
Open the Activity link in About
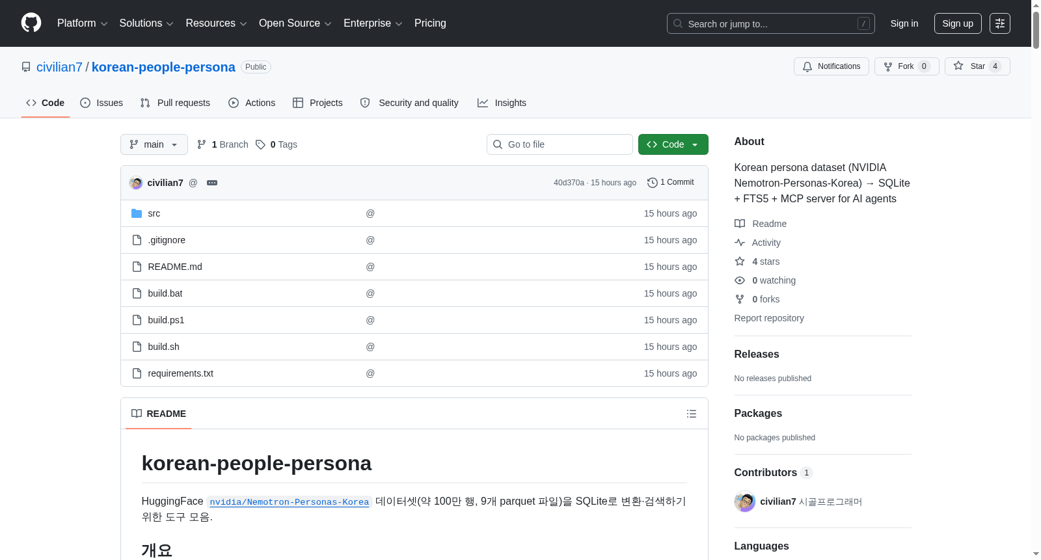pos(758,243)
